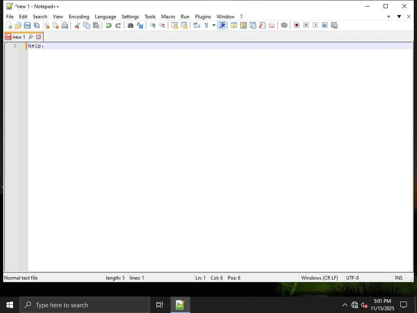Image resolution: width=417 pixels, height=313 pixels.
Task: Toggle the Show All Characters pilcrow icon
Action: (x=206, y=26)
